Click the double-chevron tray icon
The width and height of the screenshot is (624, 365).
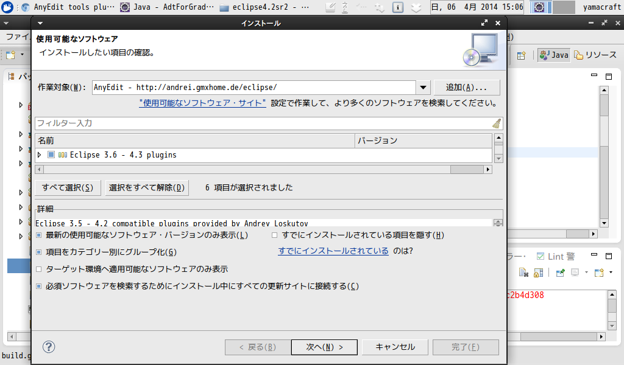(x=416, y=7)
